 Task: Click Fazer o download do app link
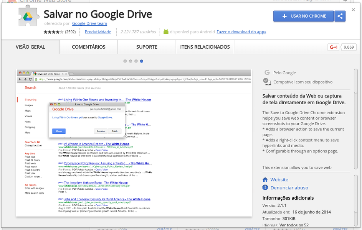click(241, 32)
